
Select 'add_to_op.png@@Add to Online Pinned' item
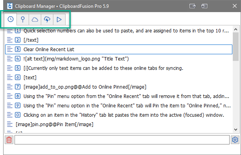pyautogui.click(x=119, y=87)
